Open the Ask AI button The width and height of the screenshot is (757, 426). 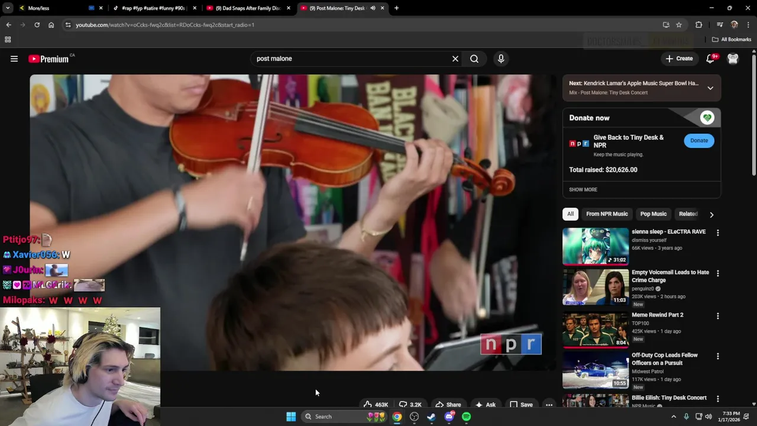tap(486, 405)
